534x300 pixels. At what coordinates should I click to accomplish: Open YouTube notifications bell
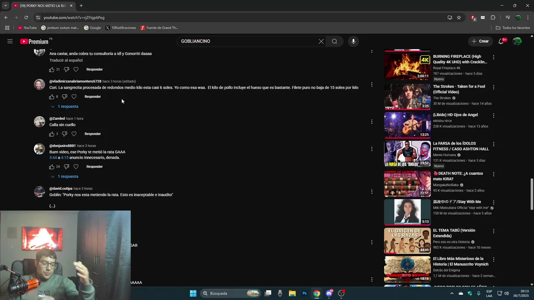(501, 41)
